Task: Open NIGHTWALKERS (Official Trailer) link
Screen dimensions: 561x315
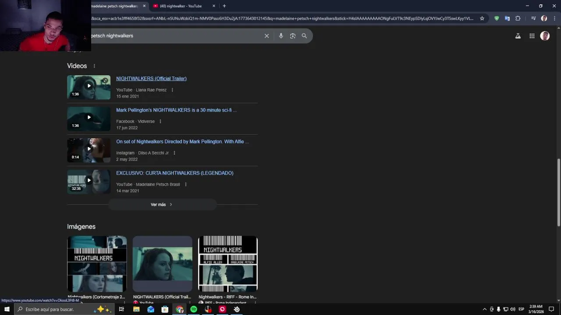Action: 151,79
